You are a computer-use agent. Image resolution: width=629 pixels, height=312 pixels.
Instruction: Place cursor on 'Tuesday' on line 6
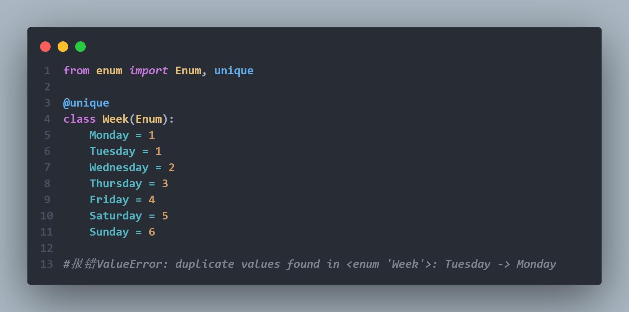[112, 151]
